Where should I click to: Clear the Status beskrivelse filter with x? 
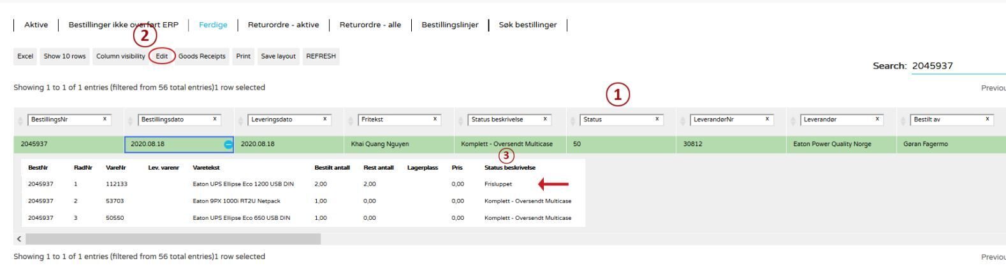click(x=545, y=119)
